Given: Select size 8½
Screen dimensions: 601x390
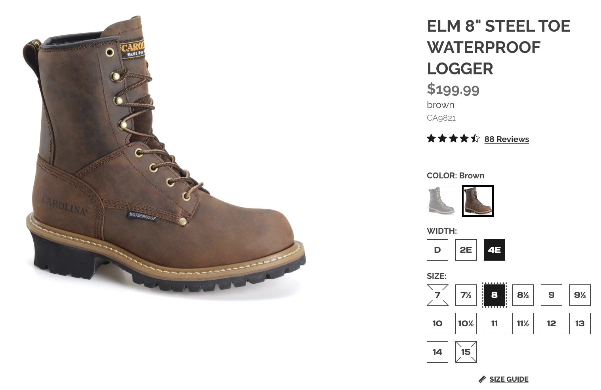Looking at the screenshot, I should click(x=523, y=295).
